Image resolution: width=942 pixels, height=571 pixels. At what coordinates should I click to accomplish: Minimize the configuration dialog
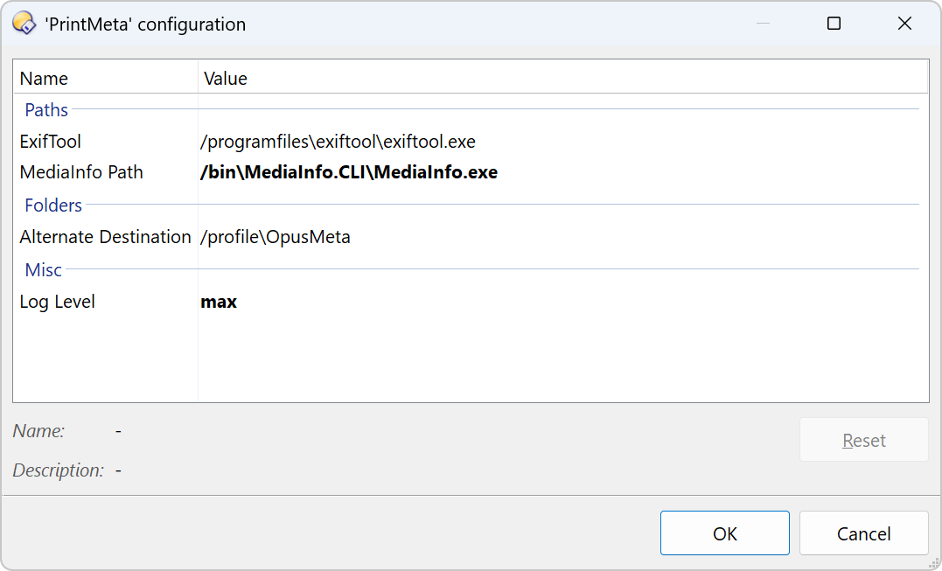click(763, 24)
